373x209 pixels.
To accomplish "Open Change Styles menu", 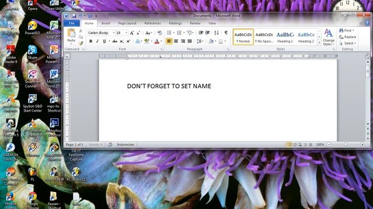I will pyautogui.click(x=329, y=37).
